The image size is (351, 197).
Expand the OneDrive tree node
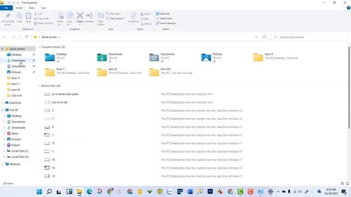point(2,103)
